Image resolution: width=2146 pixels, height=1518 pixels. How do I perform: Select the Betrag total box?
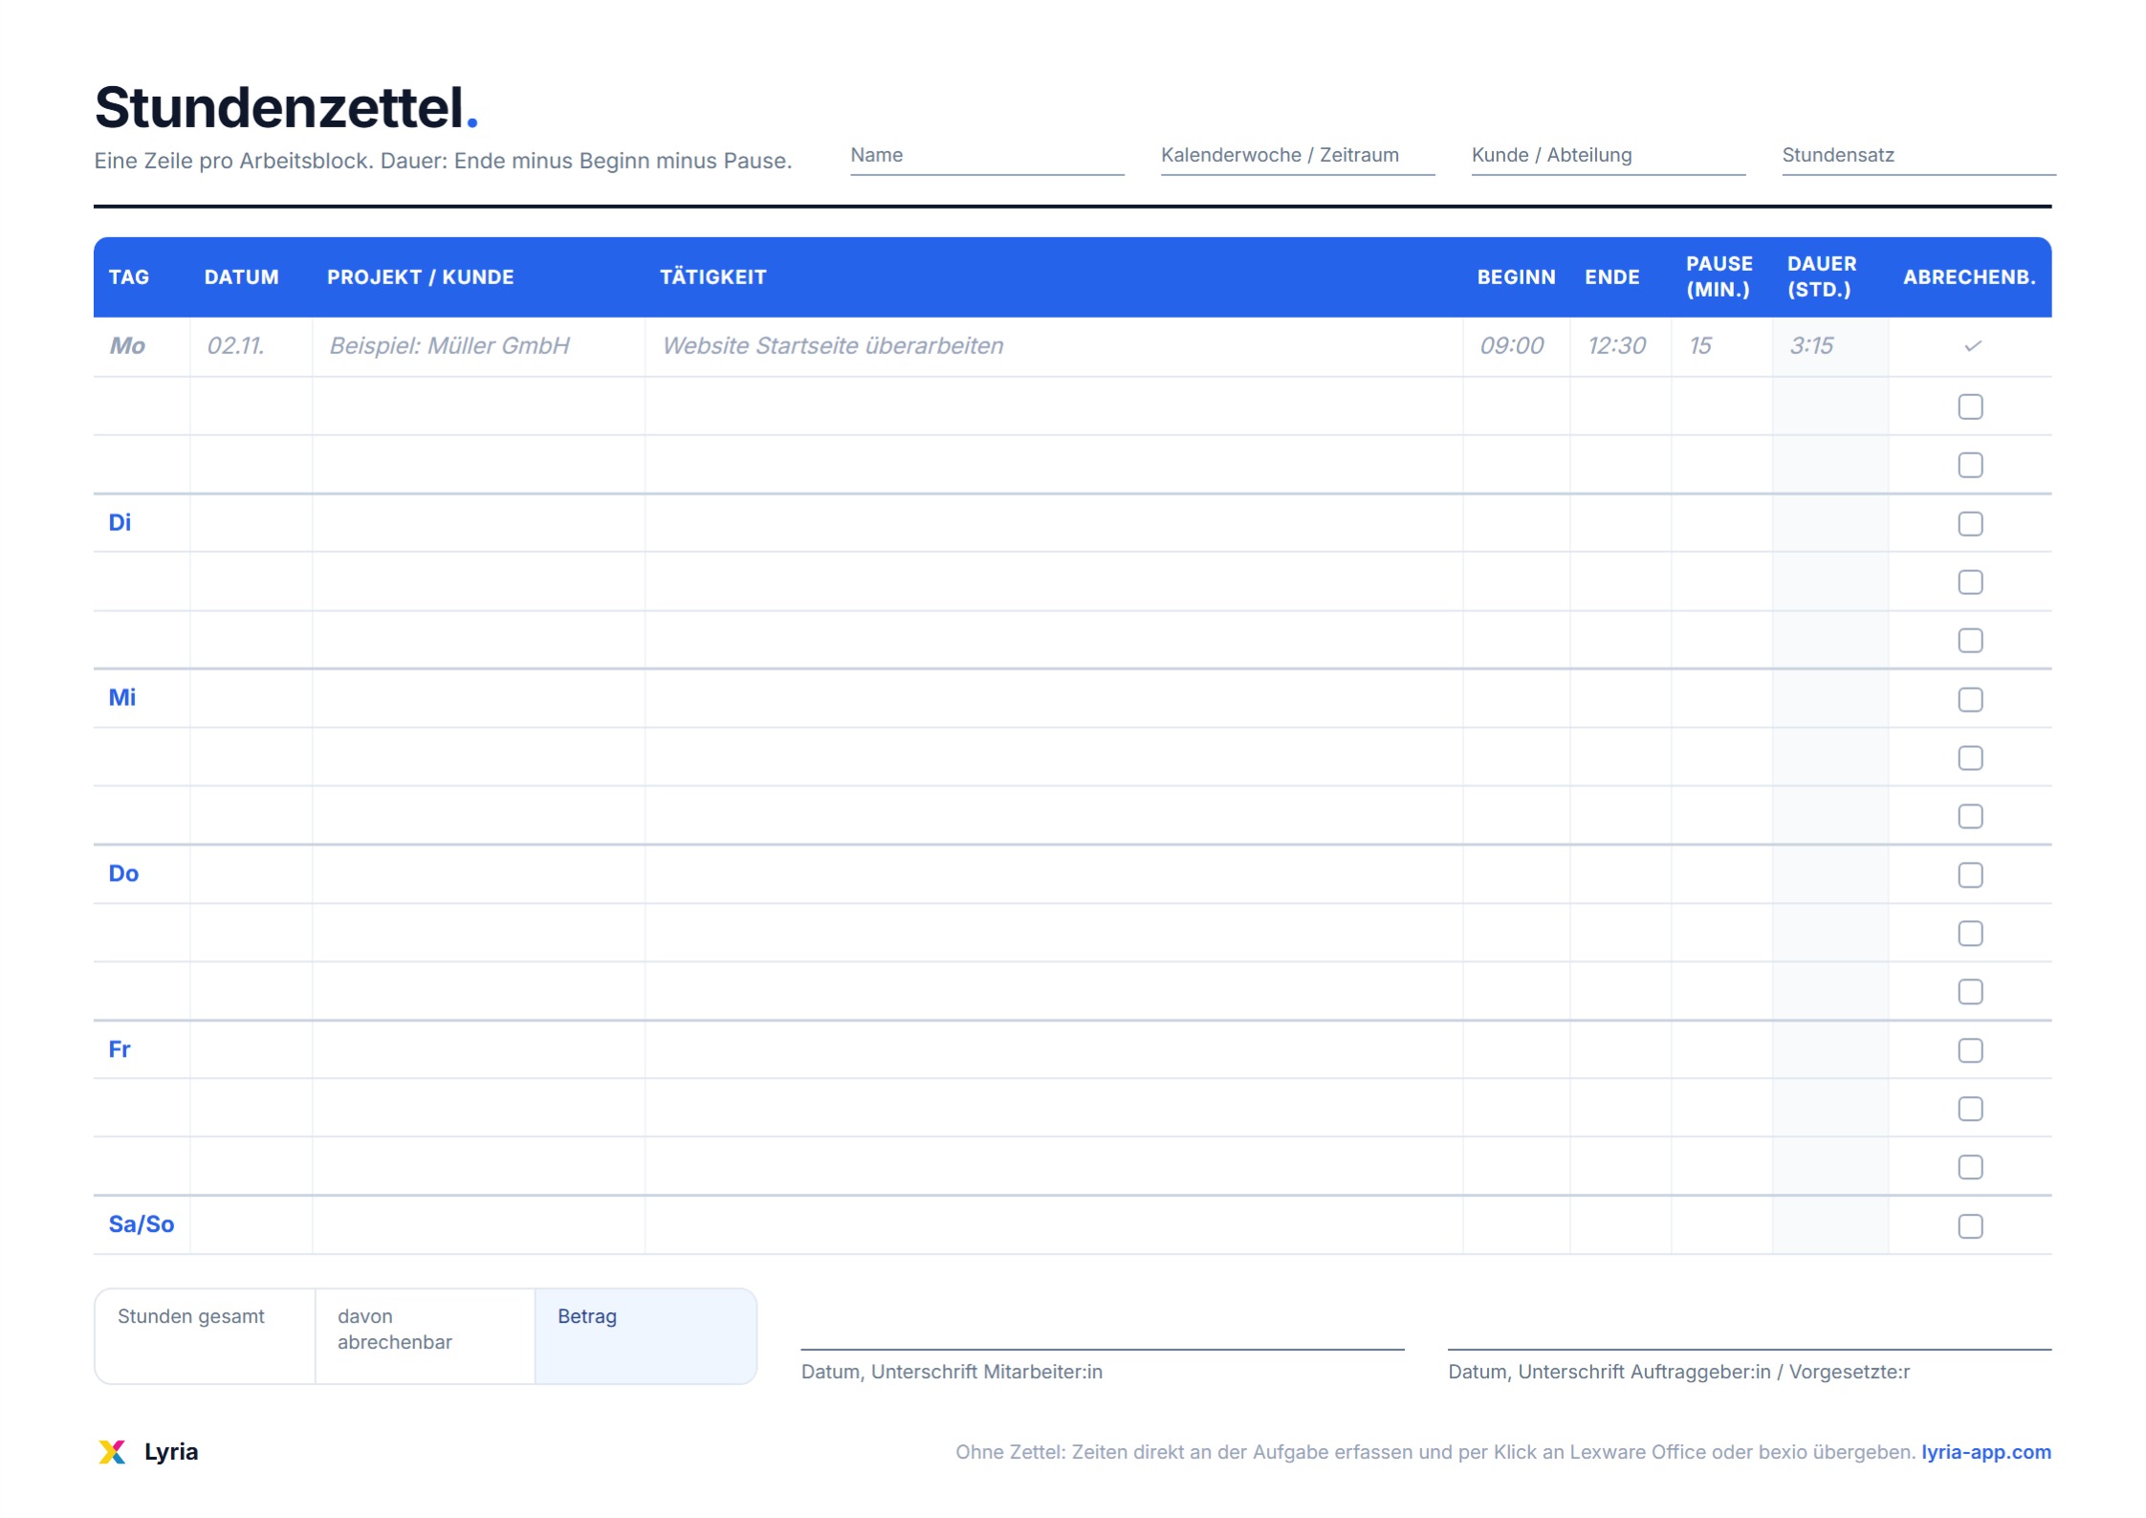click(x=646, y=1336)
